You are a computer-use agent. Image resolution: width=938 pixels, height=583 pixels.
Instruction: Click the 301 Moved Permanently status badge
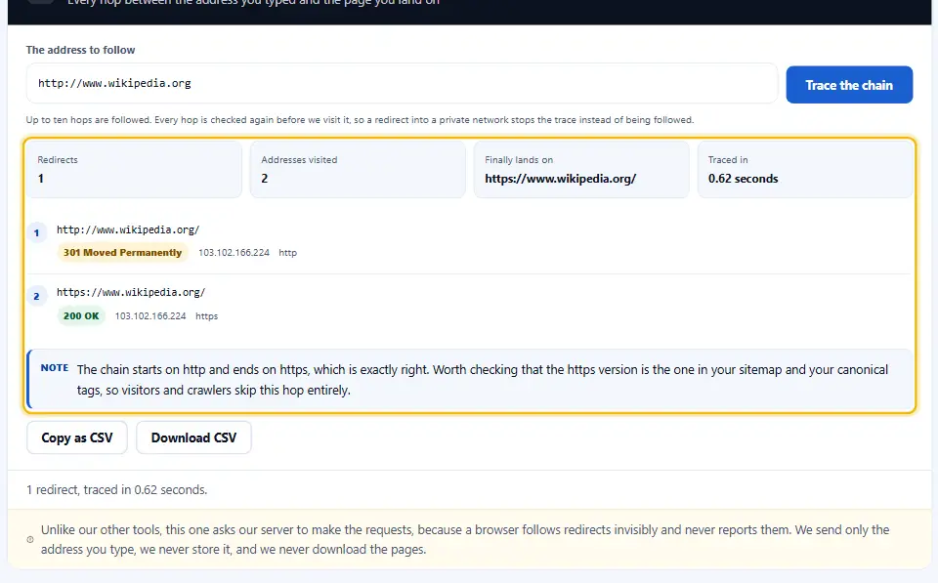123,252
